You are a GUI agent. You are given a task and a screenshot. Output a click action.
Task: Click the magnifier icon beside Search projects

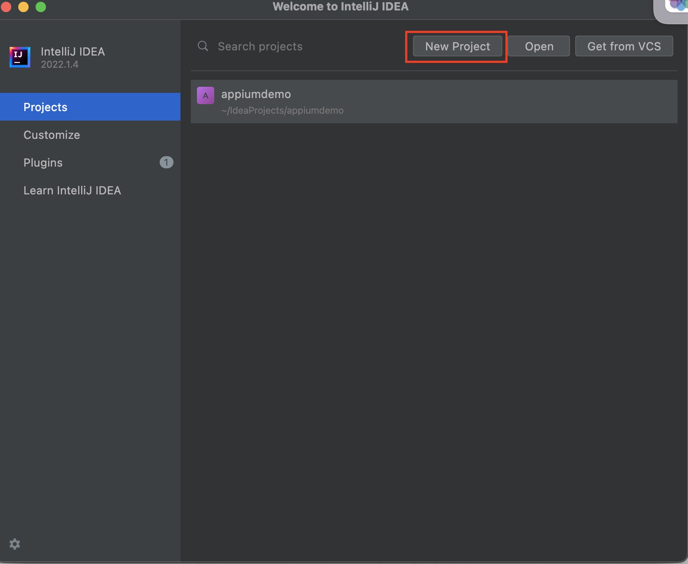click(203, 46)
